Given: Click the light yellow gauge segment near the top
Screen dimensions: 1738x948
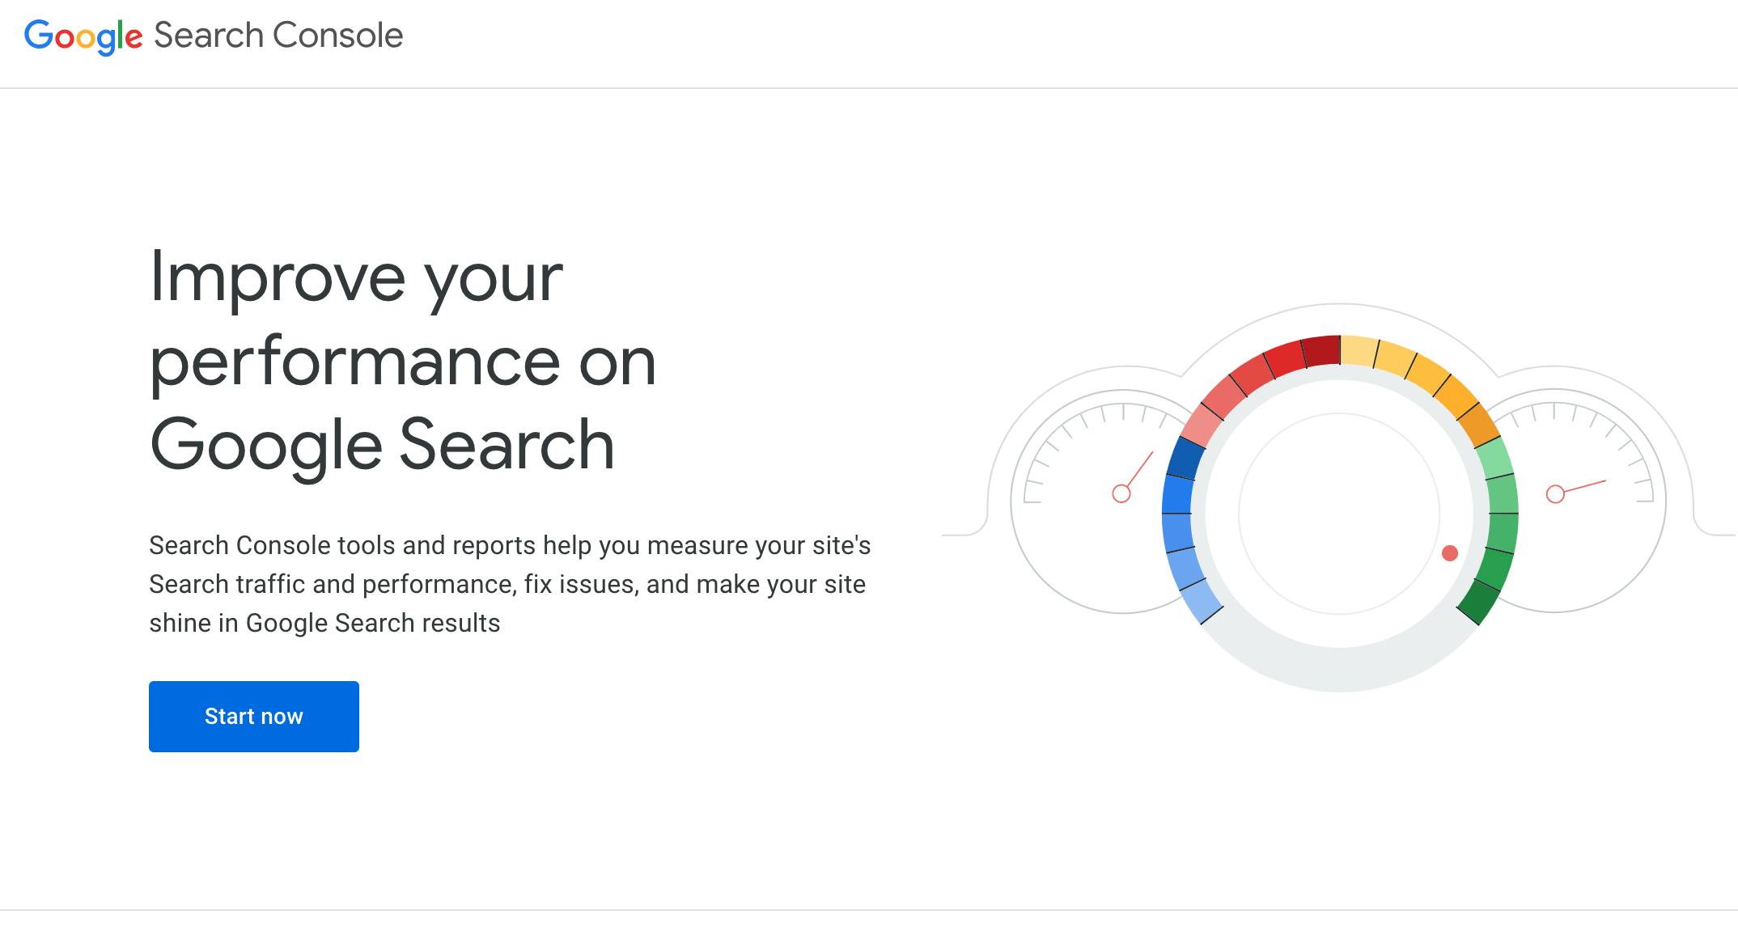Looking at the screenshot, I should pos(1359,352).
